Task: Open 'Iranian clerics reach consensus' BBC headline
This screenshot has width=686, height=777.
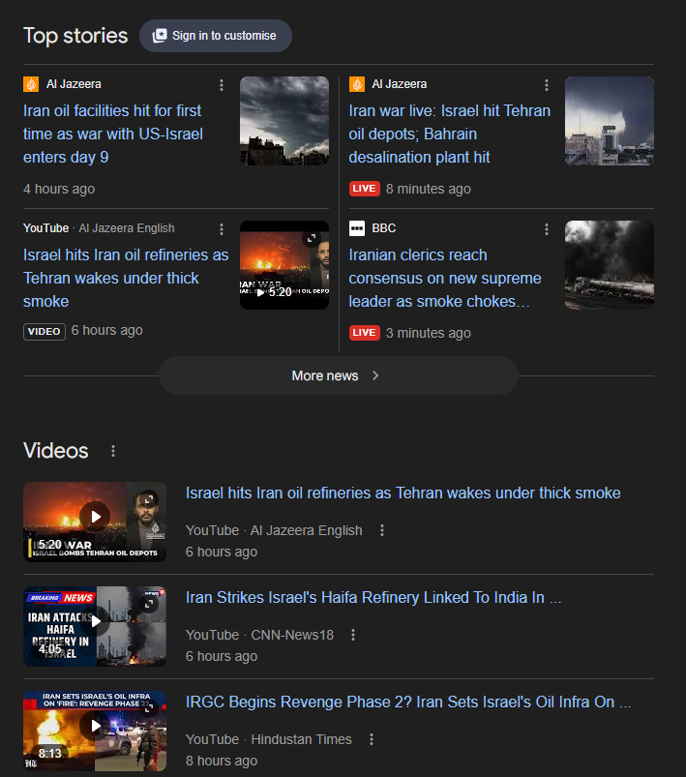Action: [x=445, y=278]
